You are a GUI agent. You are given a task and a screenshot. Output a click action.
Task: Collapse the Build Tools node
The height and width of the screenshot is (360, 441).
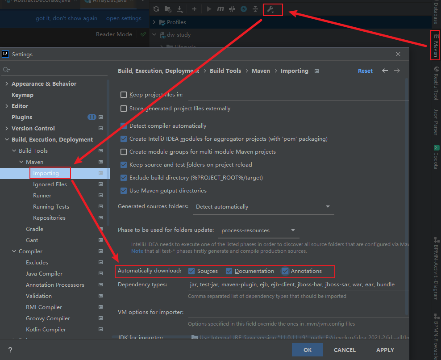(x=14, y=151)
